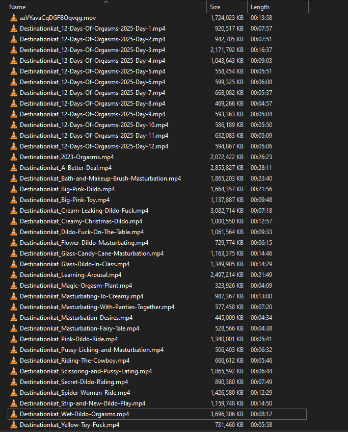Sort the list by Length column
The image size is (348, 432).
tap(260, 7)
